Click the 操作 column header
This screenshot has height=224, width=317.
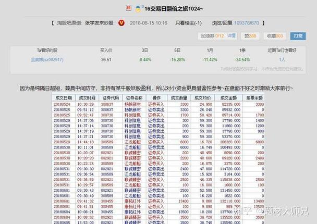156,98
